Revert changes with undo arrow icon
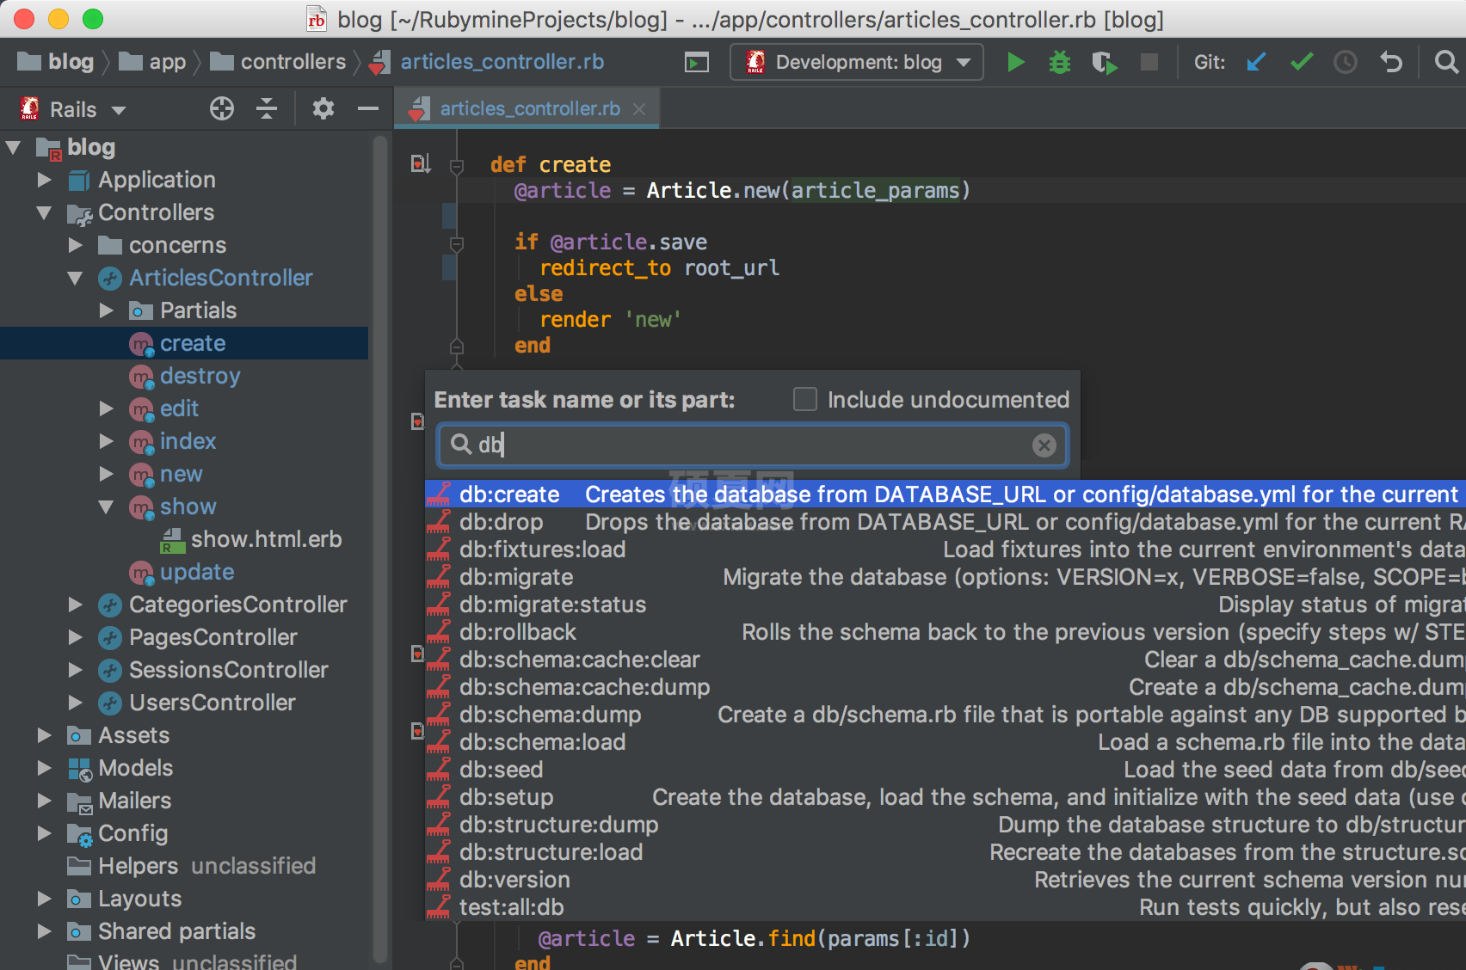 click(1391, 62)
